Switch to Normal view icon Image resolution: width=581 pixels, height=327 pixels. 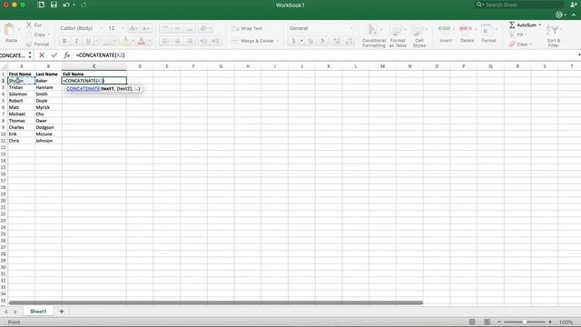[472, 322]
